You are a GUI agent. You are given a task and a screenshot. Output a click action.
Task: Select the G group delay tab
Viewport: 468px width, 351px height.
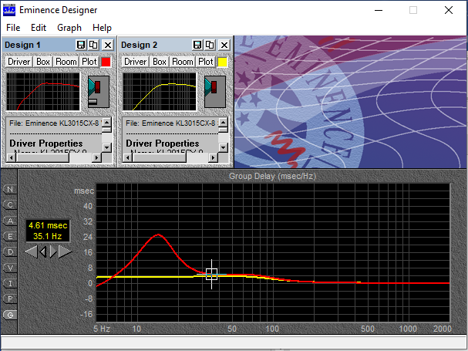(10, 315)
